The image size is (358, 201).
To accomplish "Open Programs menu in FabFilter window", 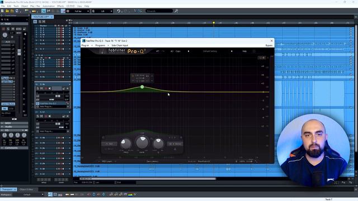I will (100, 45).
